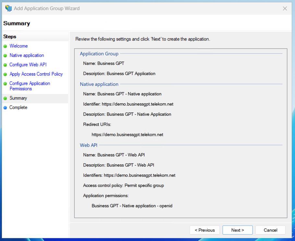
Task: Select the Complete step in the sidebar
Action: [x=18, y=107]
